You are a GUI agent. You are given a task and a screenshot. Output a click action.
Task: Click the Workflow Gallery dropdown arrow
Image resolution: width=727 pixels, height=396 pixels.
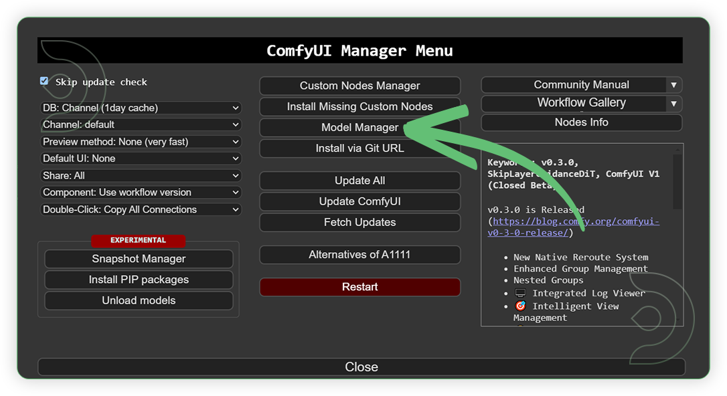click(675, 103)
